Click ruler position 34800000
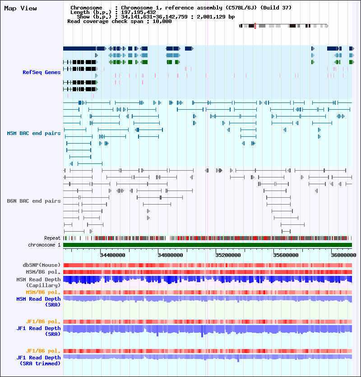Viewport: 361px width, 377px height. (x=170, y=255)
